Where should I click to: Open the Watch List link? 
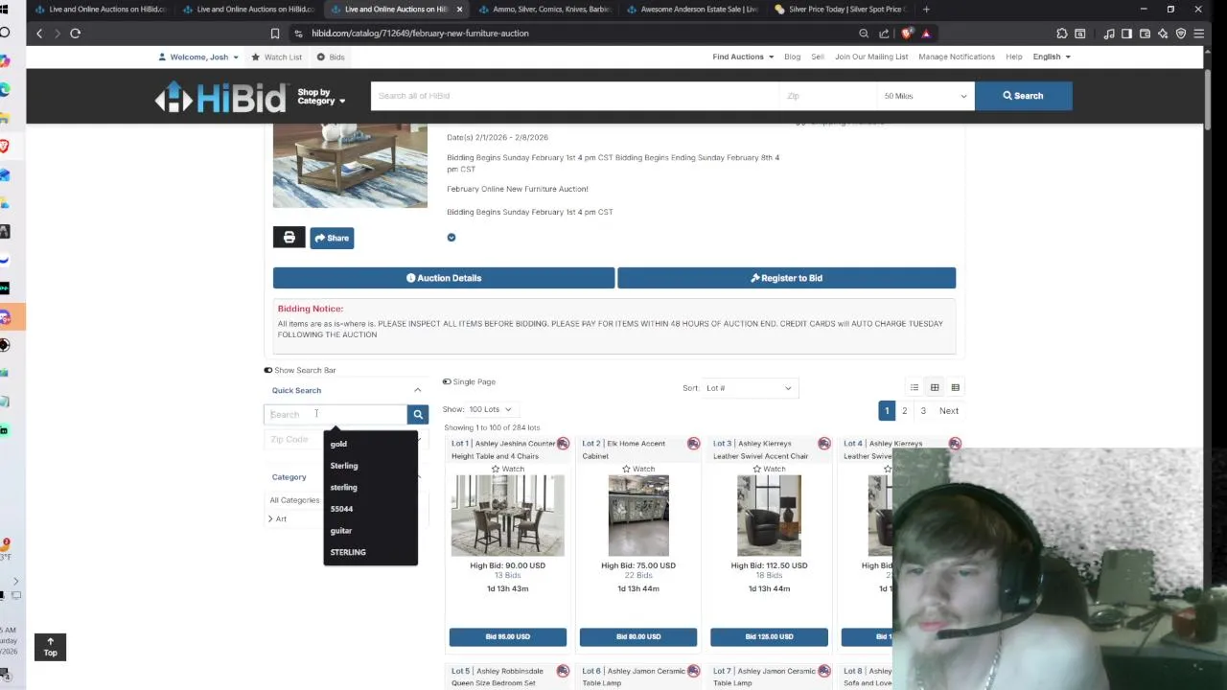[x=276, y=57]
